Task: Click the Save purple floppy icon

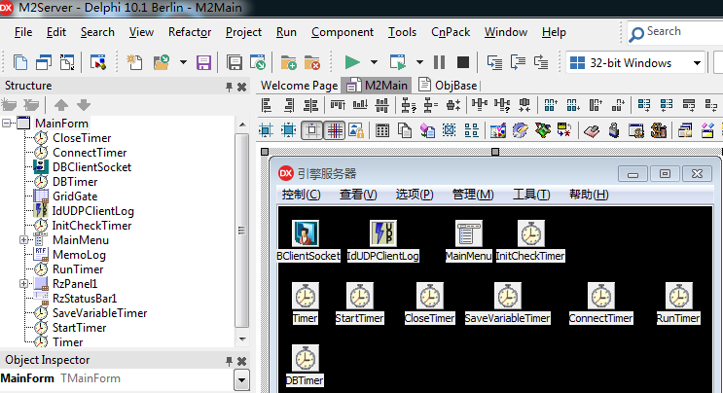Action: (203, 62)
